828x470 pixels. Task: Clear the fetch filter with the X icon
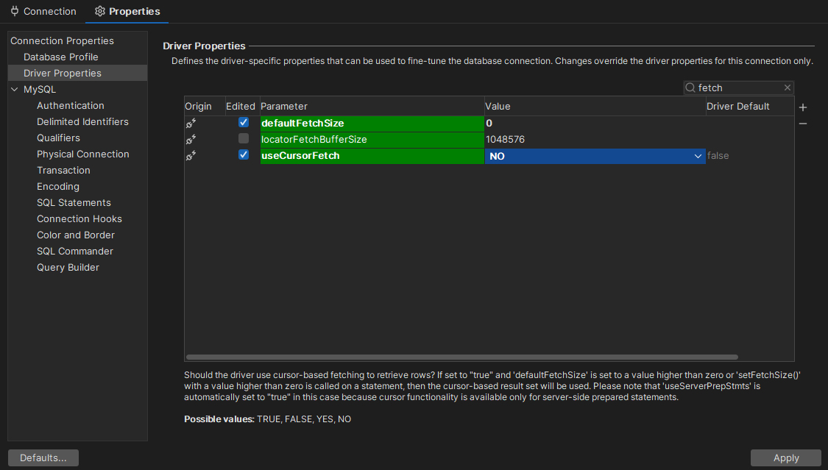787,88
